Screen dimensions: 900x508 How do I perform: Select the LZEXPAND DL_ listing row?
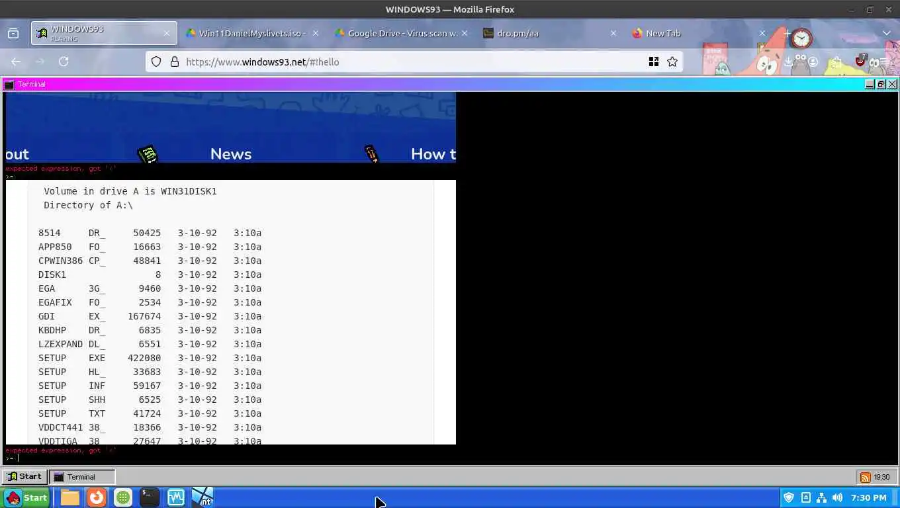(x=150, y=344)
